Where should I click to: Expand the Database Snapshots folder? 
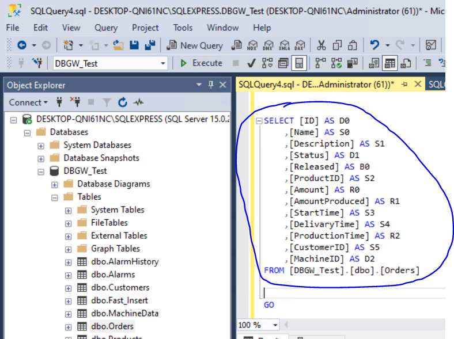[41, 159]
